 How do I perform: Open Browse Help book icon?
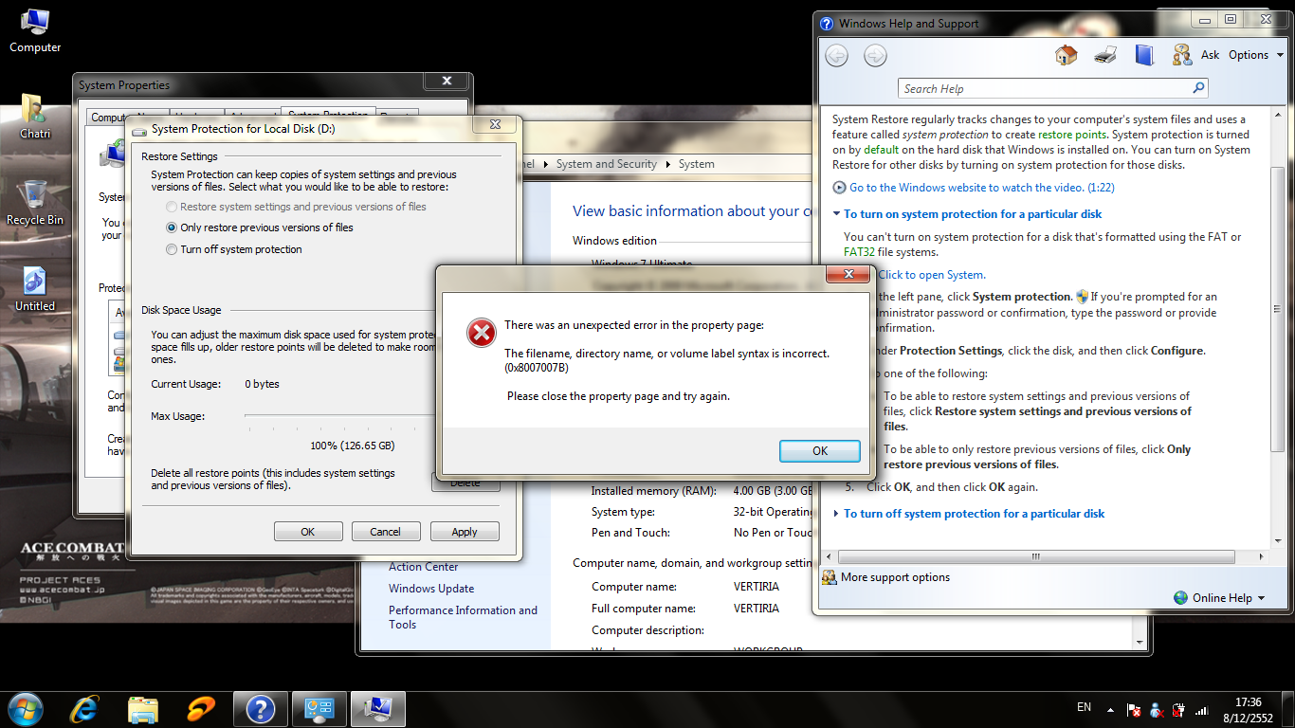click(x=1144, y=55)
